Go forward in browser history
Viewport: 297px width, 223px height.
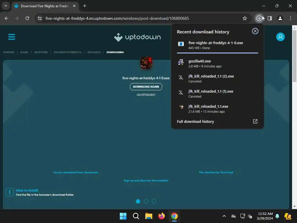[x=17, y=18]
